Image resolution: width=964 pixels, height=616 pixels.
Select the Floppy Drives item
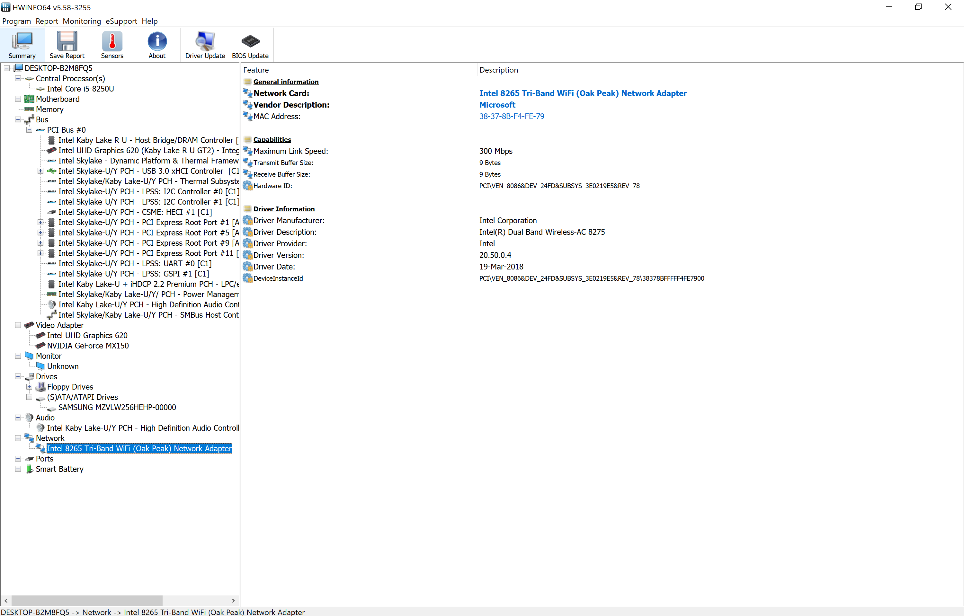pos(70,387)
